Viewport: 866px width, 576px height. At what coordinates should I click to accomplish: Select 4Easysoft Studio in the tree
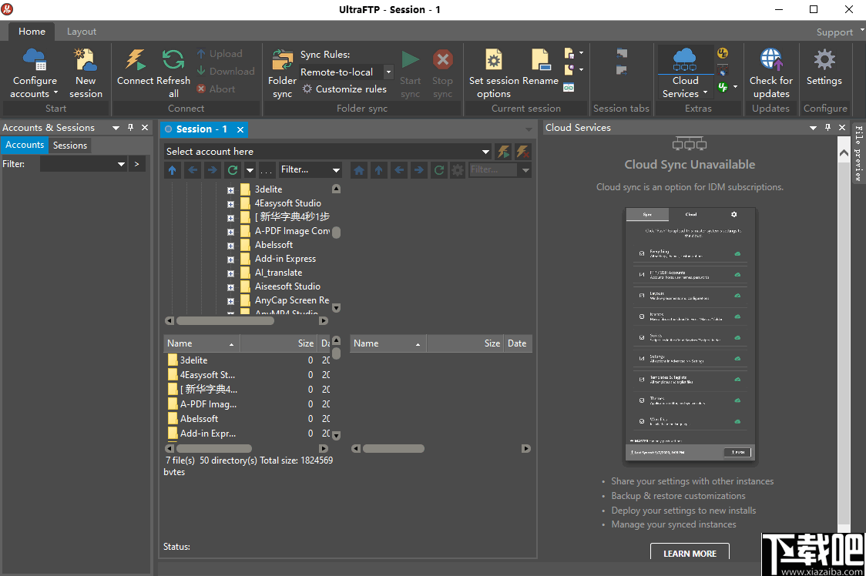[x=287, y=203]
